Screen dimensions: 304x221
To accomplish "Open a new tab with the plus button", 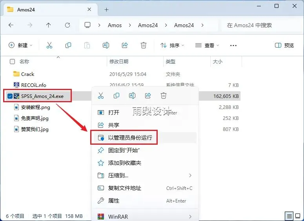I will point(106,9).
